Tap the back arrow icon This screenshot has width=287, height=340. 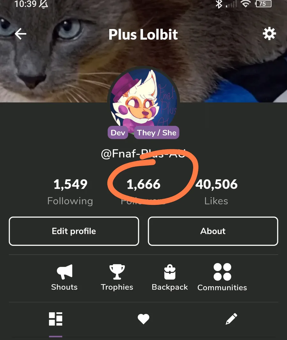[21, 34]
